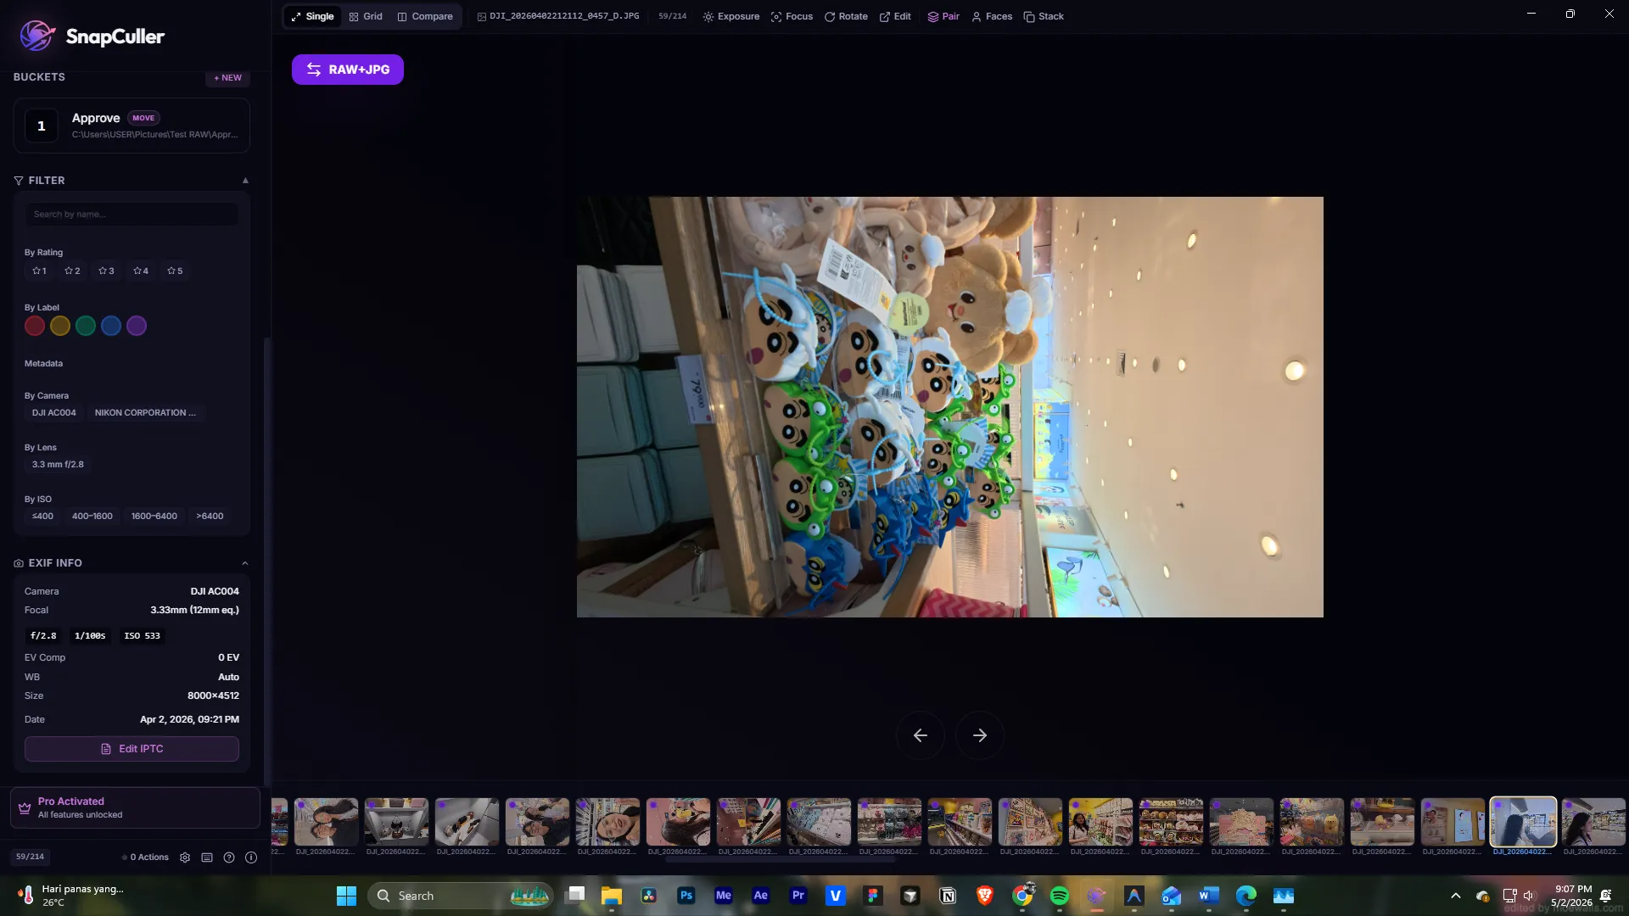Select the yellow label filter
Viewport: 1629px width, 916px height.
point(60,326)
